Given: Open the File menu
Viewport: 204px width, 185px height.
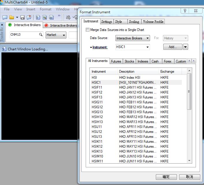Looking at the screenshot, I should point(7,9).
